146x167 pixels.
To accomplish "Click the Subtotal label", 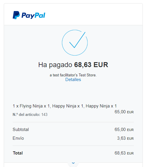I will (x=21, y=130).
